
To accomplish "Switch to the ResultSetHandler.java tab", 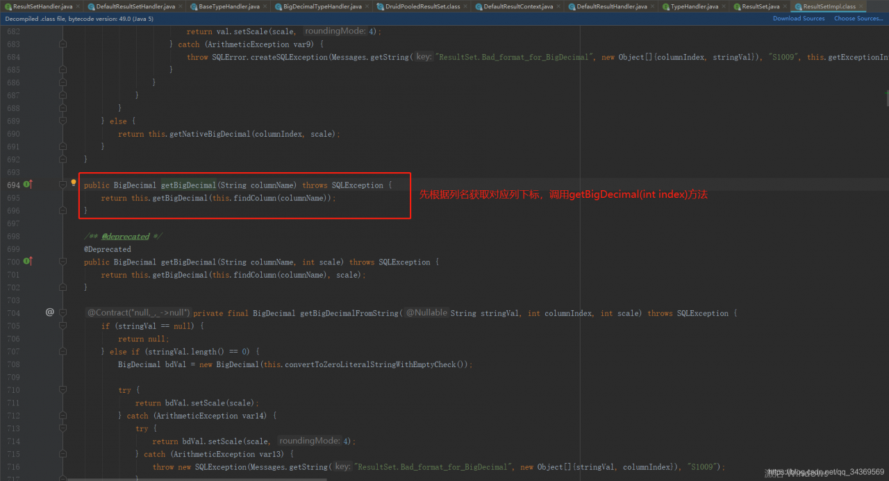I will coord(43,6).
